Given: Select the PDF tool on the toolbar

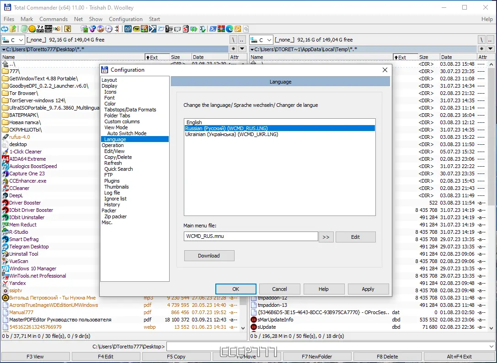Looking at the screenshot, I should [136, 28].
